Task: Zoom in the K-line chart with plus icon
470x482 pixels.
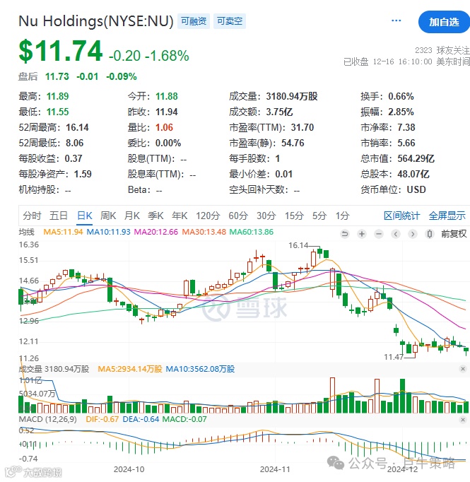Action: pyautogui.click(x=362, y=234)
